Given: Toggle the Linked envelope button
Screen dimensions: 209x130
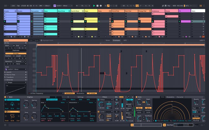Looking at the screenshot, I should [x=92, y=93].
